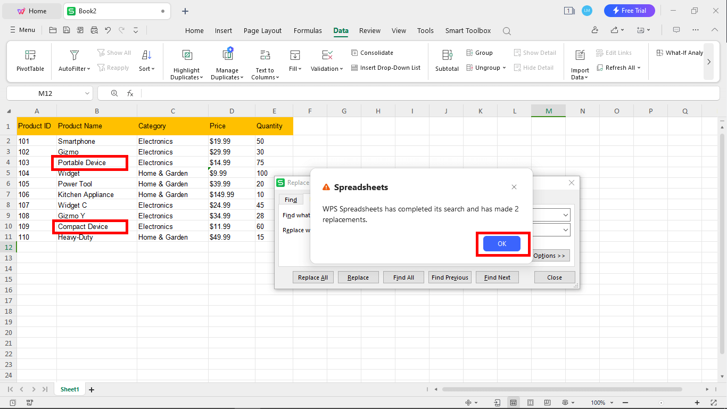Open the Manage Duplicates tool

227,63
